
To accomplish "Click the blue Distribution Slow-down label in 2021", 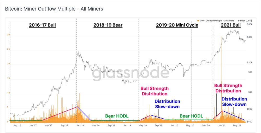I will [x=234, y=102].
